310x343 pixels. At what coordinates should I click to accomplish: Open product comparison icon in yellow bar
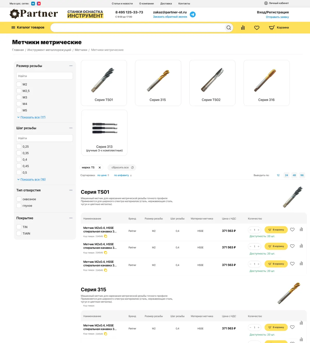pyautogui.click(x=243, y=28)
